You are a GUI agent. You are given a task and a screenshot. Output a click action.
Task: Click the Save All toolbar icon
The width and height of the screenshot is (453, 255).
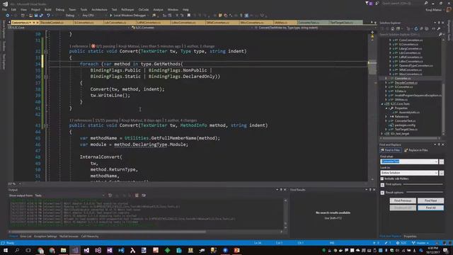[x=41, y=16]
